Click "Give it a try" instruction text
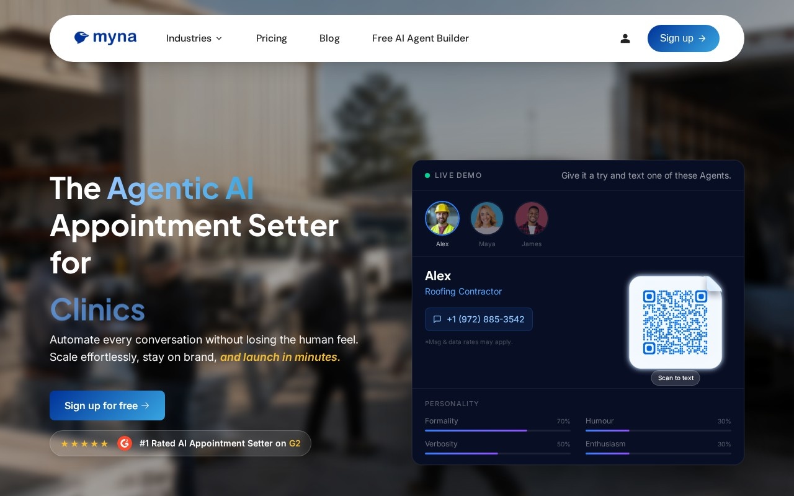 point(646,175)
